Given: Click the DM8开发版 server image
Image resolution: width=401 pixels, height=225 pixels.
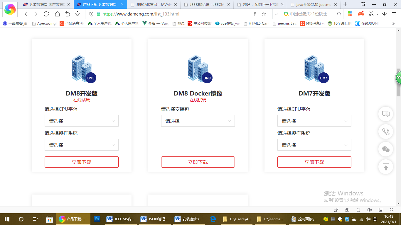Looking at the screenshot, I should pyautogui.click(x=84, y=69).
